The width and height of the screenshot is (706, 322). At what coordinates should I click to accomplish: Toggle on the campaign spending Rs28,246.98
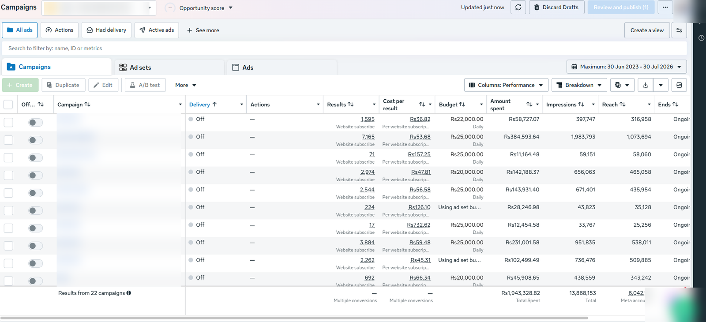(x=35, y=211)
